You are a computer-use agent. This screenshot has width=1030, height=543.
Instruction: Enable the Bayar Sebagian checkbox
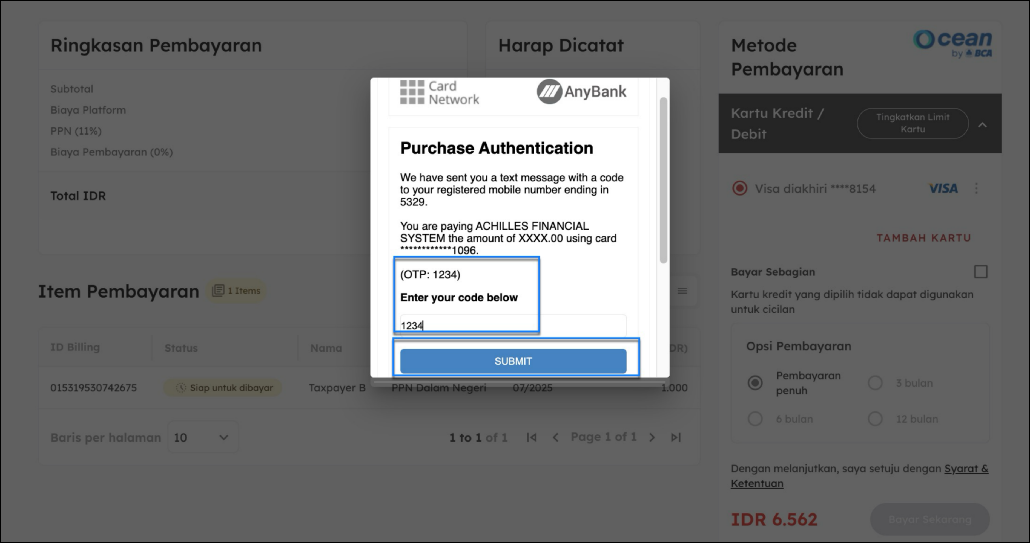[x=980, y=272]
